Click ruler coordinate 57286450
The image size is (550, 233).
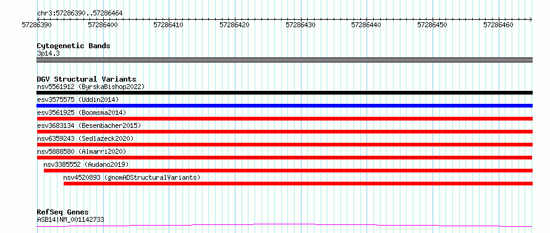[433, 25]
